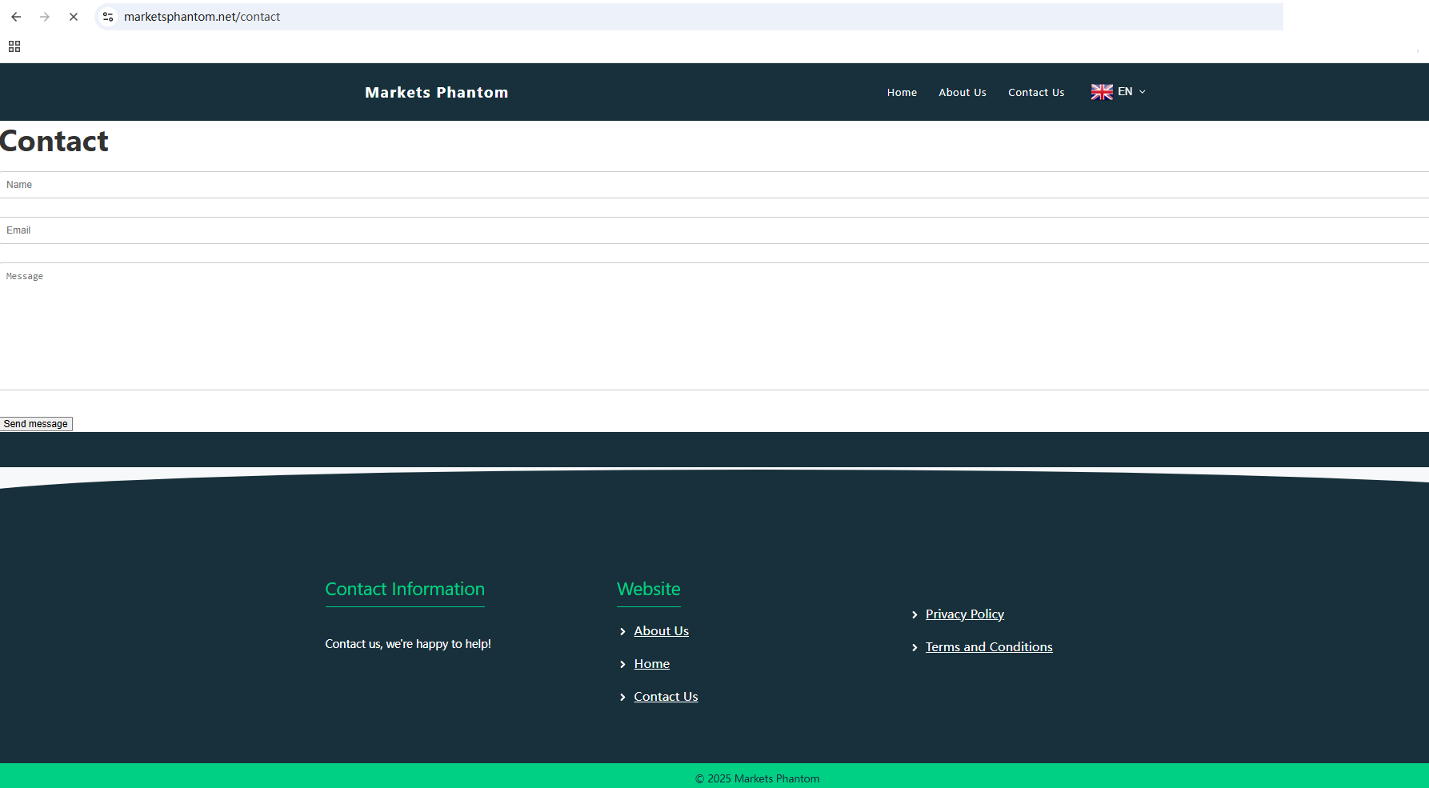This screenshot has width=1429, height=788.
Task: Select Contact Us in the top navigation
Action: [x=1035, y=93]
